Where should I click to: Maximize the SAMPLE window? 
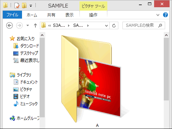(150, 4)
